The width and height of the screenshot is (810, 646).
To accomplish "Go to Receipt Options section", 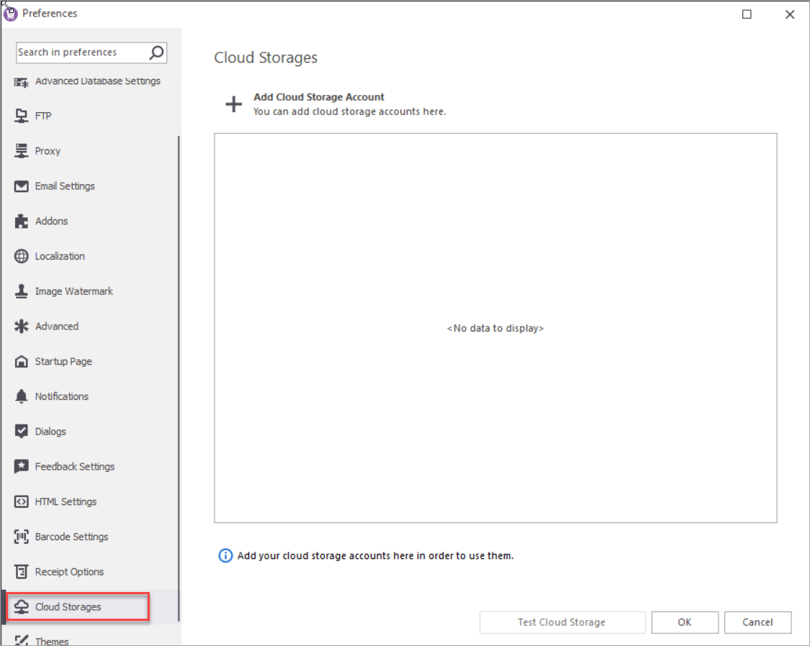I will pyautogui.click(x=90, y=572).
